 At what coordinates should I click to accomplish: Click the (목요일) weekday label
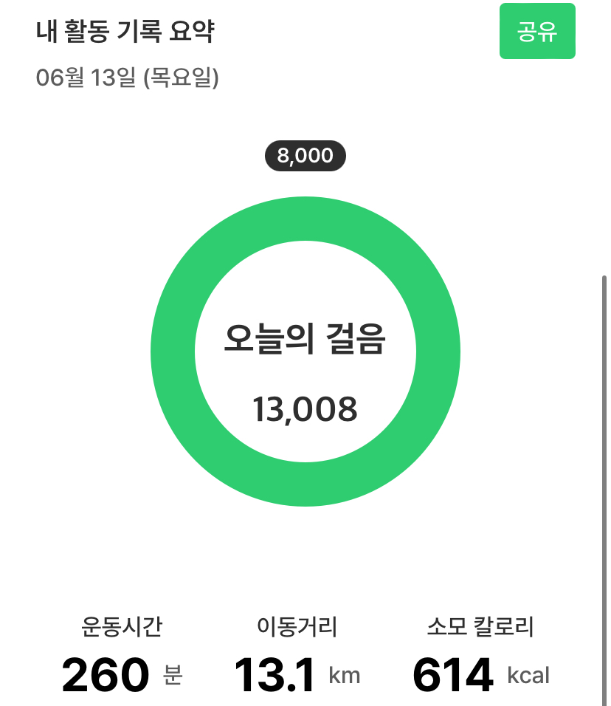tap(181, 78)
